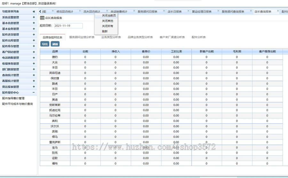Screen dimensions: 288x178
Task: Select the 店长查询报表 tab
Action: (263, 12)
